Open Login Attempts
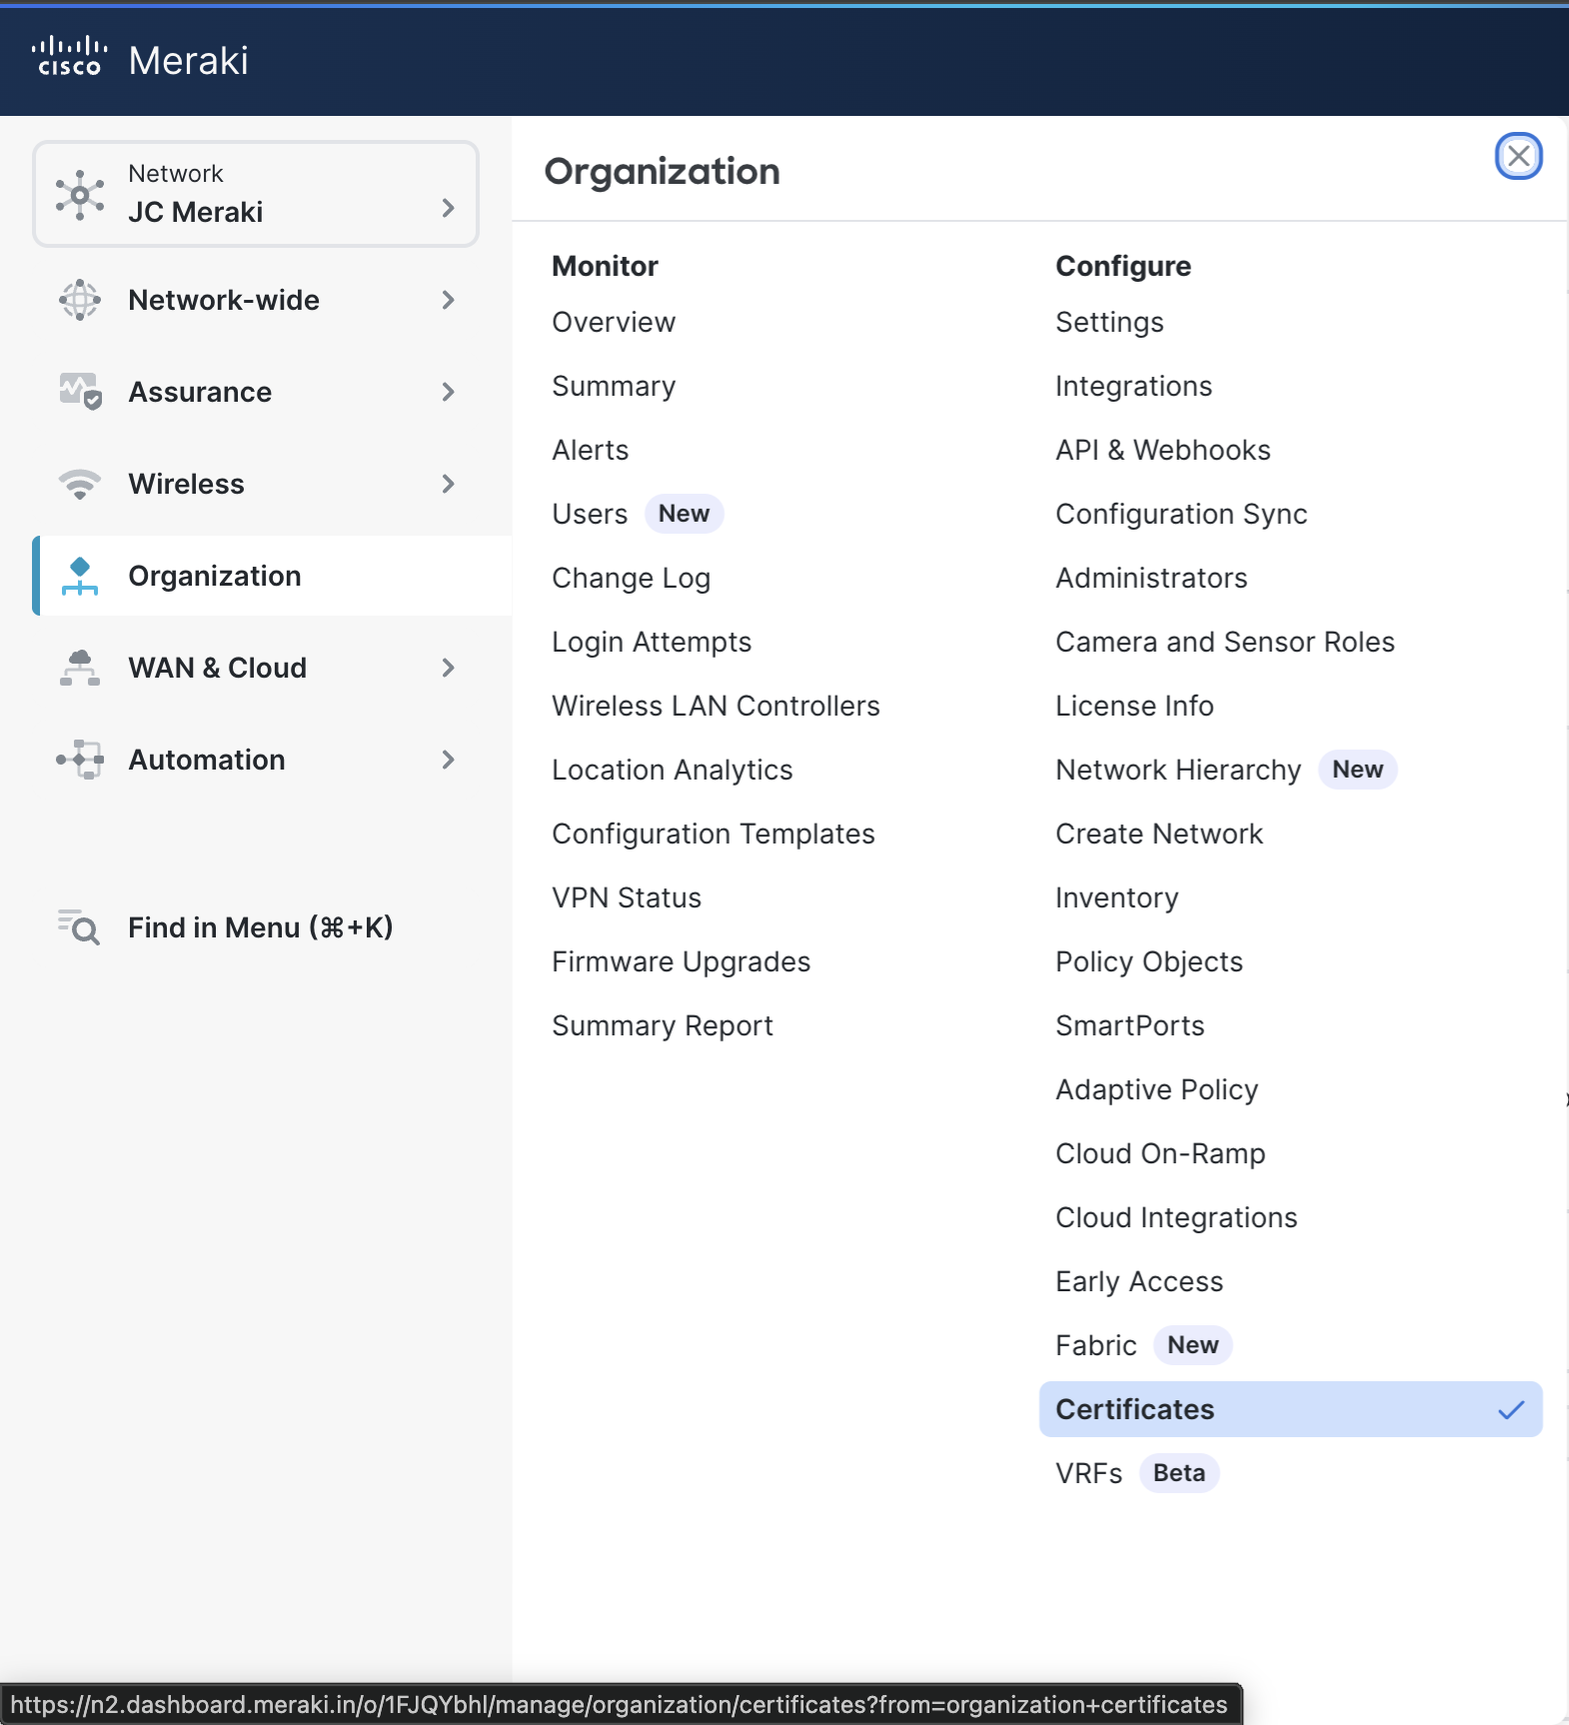1569x1725 pixels. (652, 642)
